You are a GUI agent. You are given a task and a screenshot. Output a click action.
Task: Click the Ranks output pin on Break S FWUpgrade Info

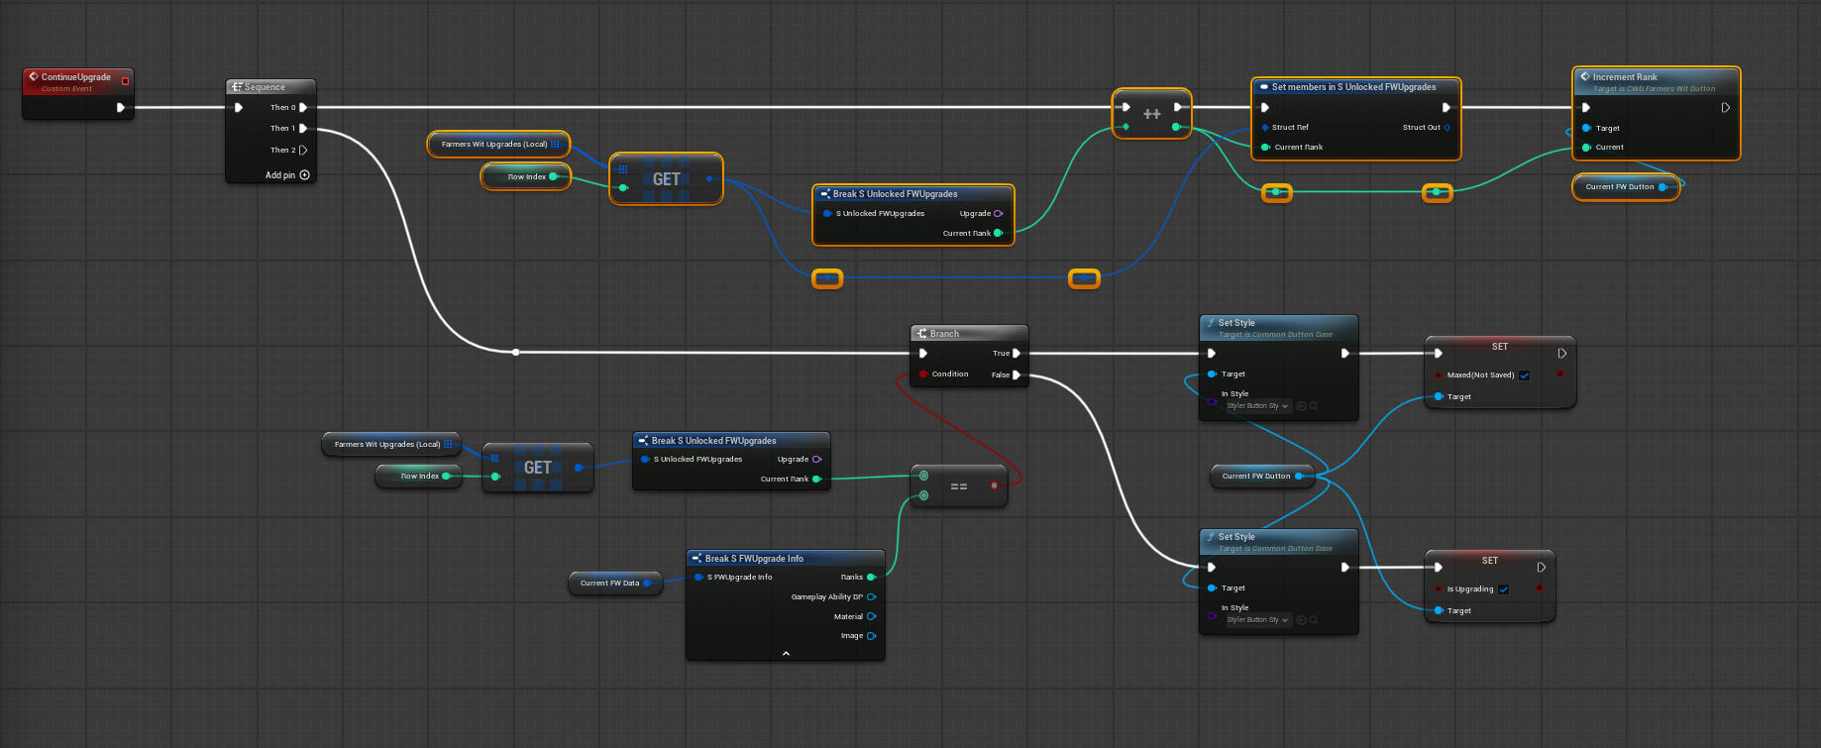(871, 577)
